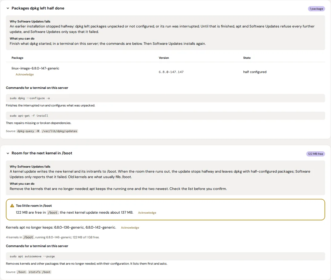Click the Packages dpkg left half done heading
The image size is (331, 280).
click(38, 8)
